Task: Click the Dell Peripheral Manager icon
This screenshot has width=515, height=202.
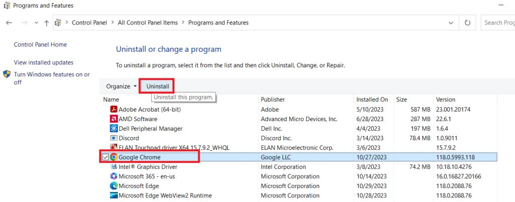Action: (114, 129)
